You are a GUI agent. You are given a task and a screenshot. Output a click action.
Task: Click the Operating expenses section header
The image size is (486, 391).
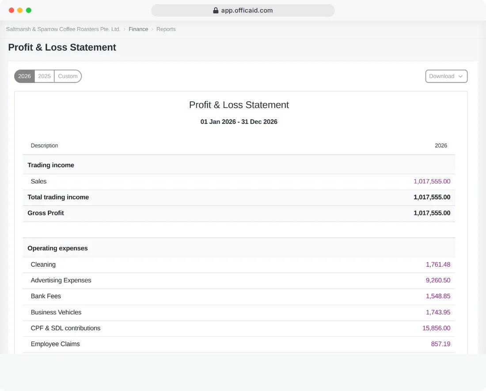click(57, 249)
